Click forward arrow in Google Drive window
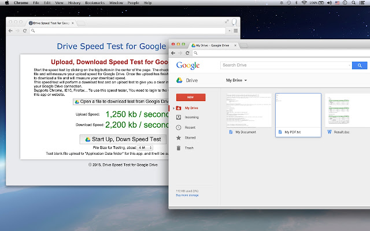The image size is (370, 231). pyautogui.click(x=180, y=53)
